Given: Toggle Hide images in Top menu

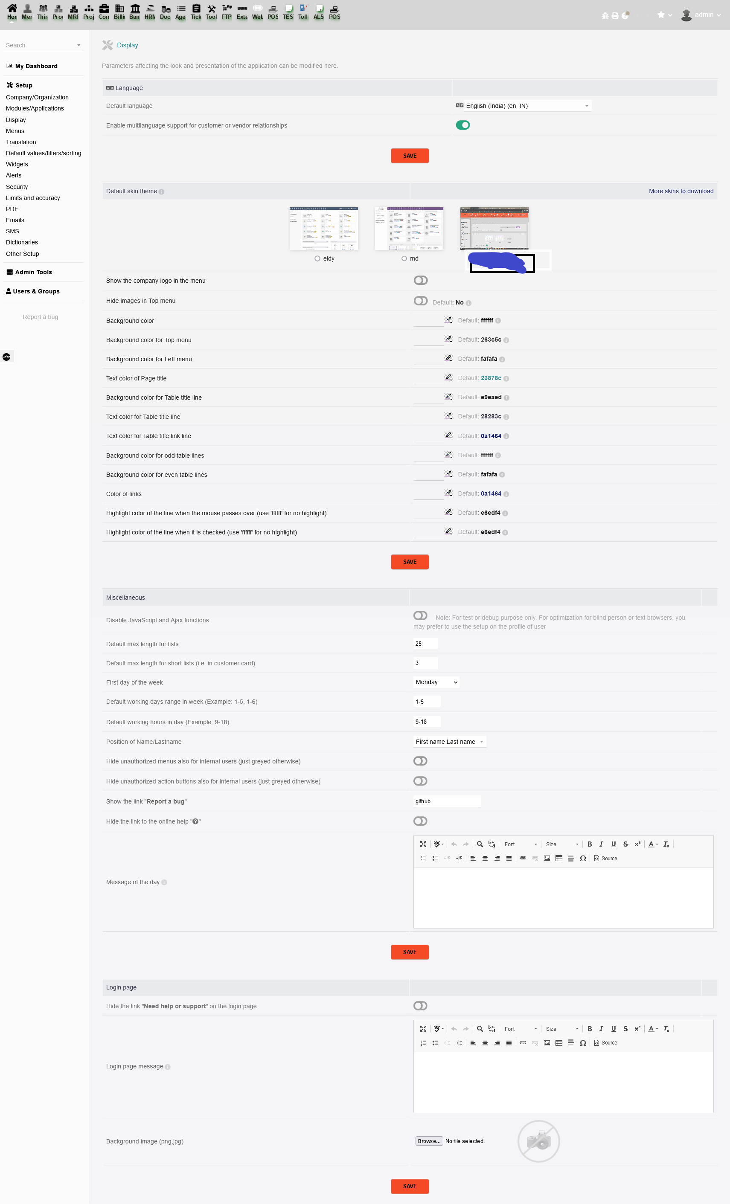Looking at the screenshot, I should (x=421, y=301).
